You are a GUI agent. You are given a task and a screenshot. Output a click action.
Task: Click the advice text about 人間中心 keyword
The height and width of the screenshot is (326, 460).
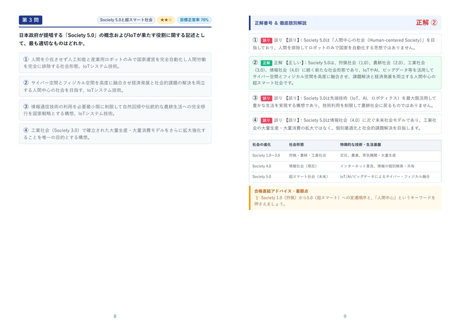pos(345,201)
